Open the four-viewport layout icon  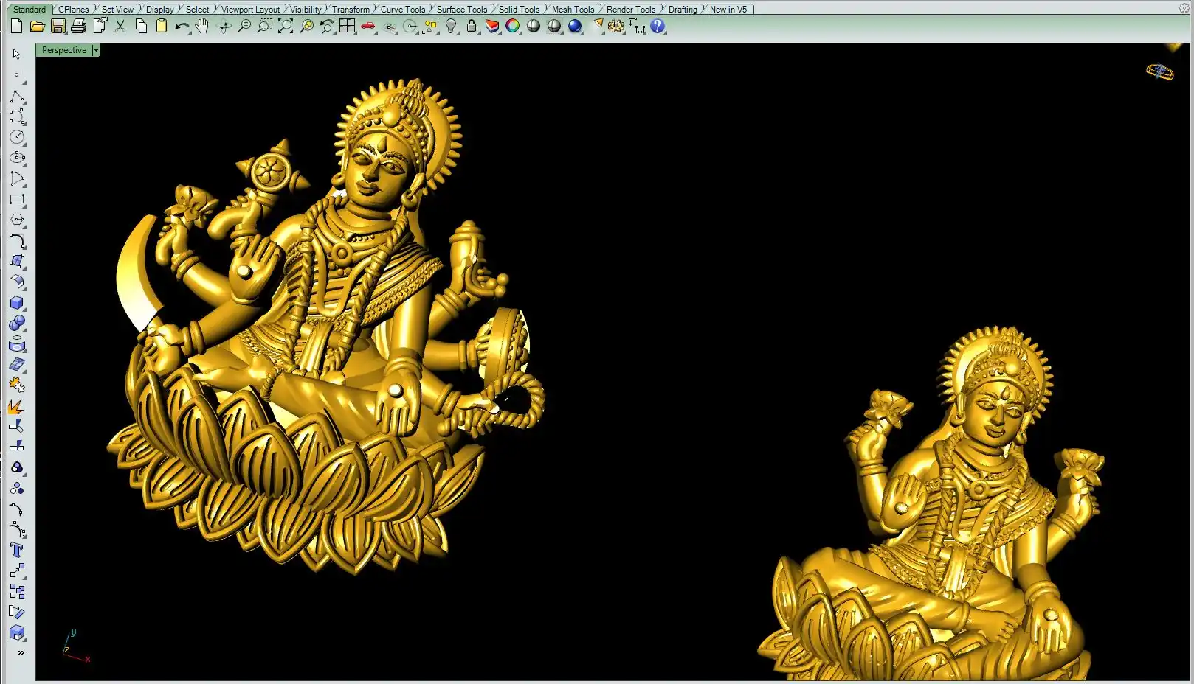[347, 27]
